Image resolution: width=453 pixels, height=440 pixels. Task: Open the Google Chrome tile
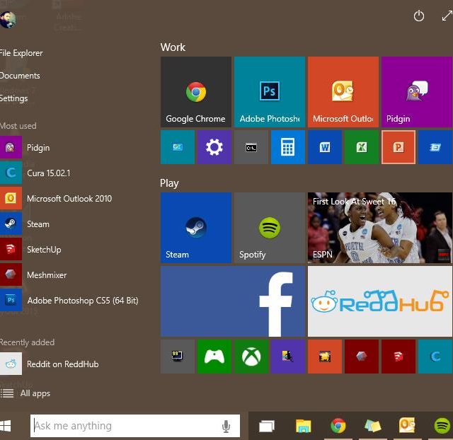point(196,92)
